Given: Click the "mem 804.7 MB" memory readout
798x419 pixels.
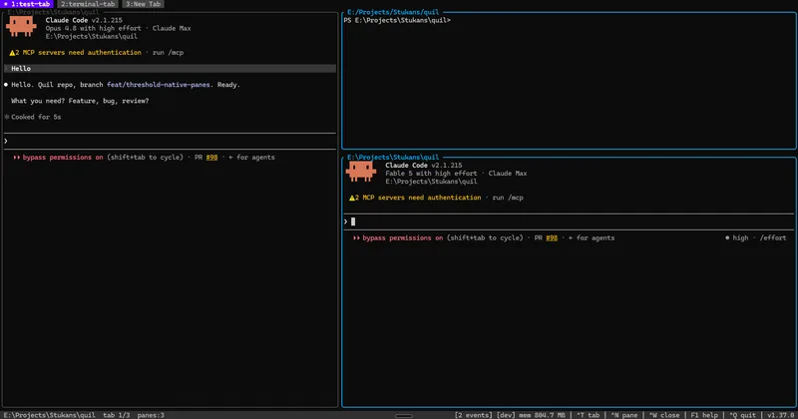Looking at the screenshot, I should (x=542, y=415).
